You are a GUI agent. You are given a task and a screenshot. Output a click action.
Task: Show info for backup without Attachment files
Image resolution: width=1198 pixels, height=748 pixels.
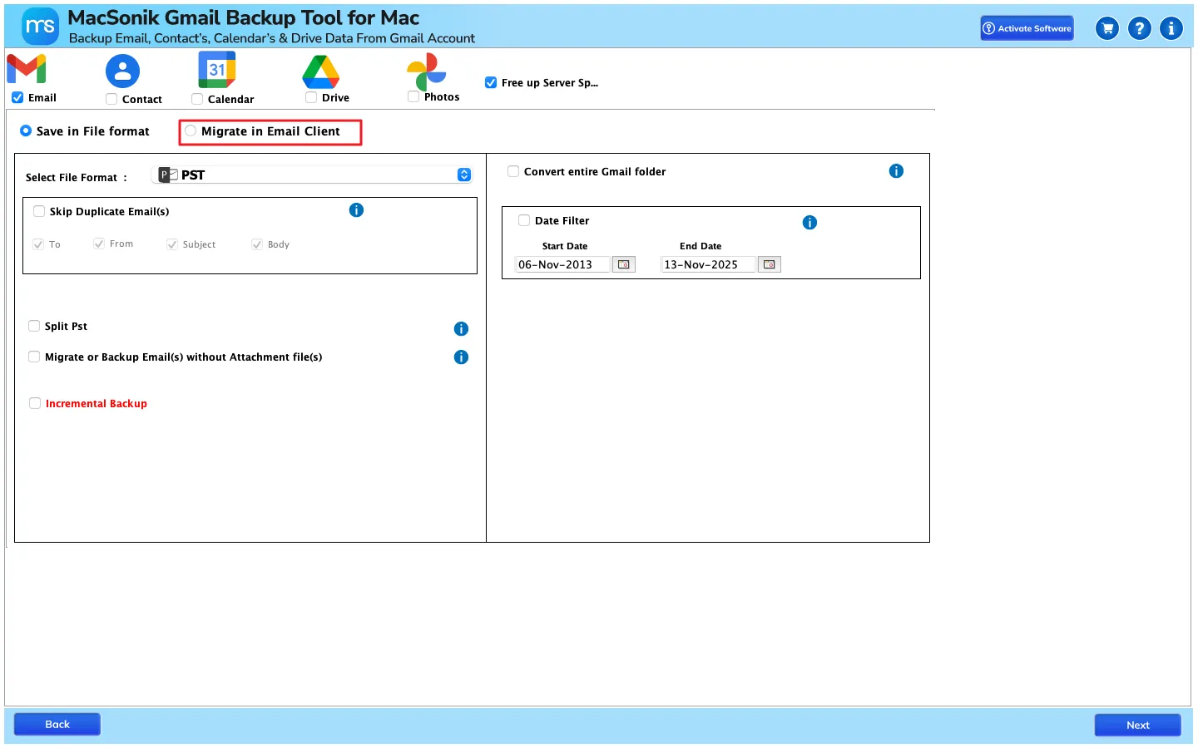click(x=462, y=357)
